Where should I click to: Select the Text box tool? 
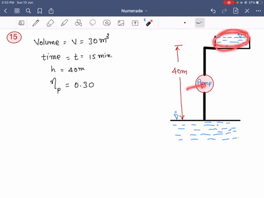click(x=135, y=23)
